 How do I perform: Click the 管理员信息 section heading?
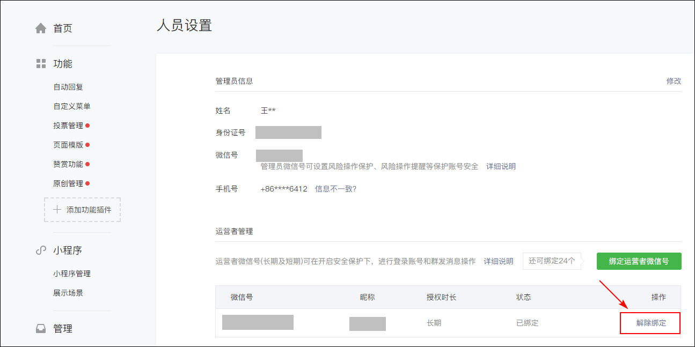[234, 81]
